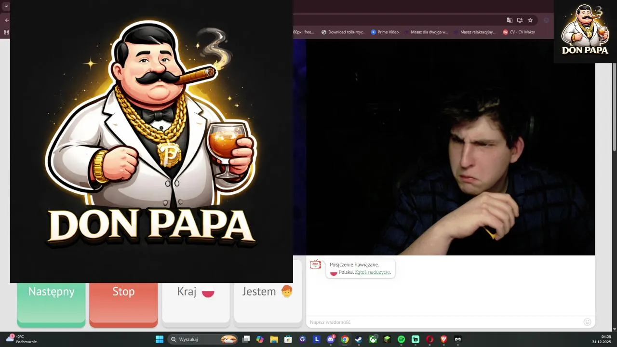The width and height of the screenshot is (617, 347).
Task: Switch to Google Chrome on the taskbar
Action: tap(345, 339)
